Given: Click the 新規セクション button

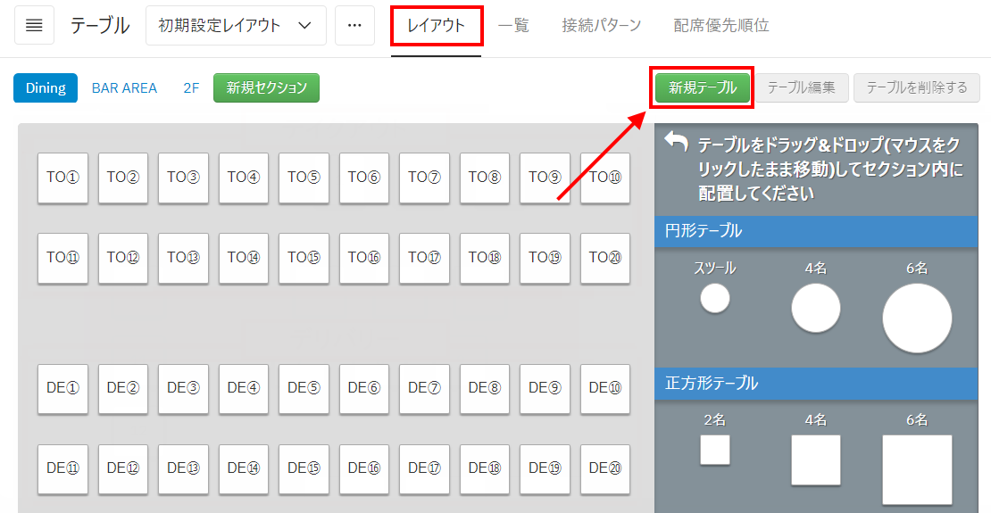Looking at the screenshot, I should 267,87.
